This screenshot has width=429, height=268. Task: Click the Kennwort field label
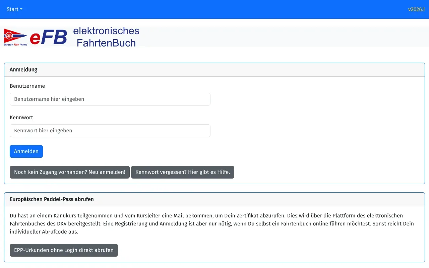pyautogui.click(x=21, y=117)
